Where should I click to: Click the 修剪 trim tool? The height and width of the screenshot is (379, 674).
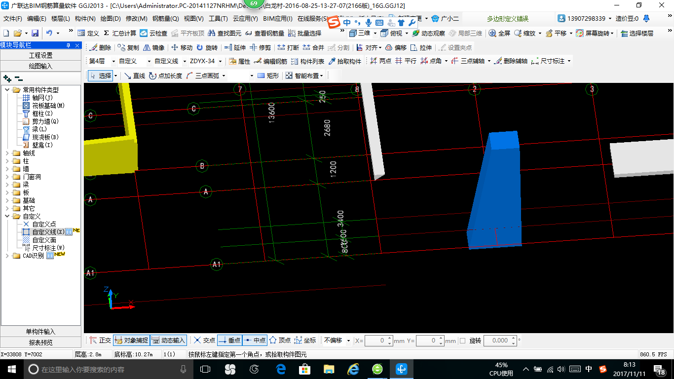[x=260, y=48]
